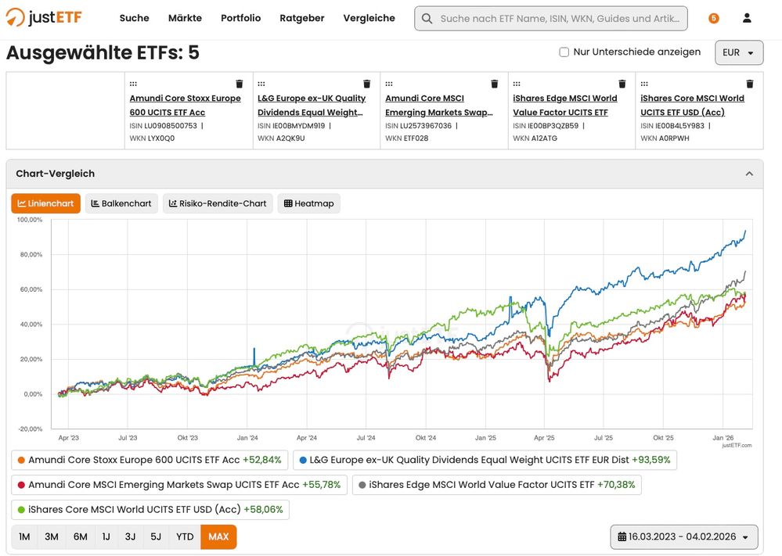Switch to Heatmap view
This screenshot has width=782, height=556.
pyautogui.click(x=309, y=203)
